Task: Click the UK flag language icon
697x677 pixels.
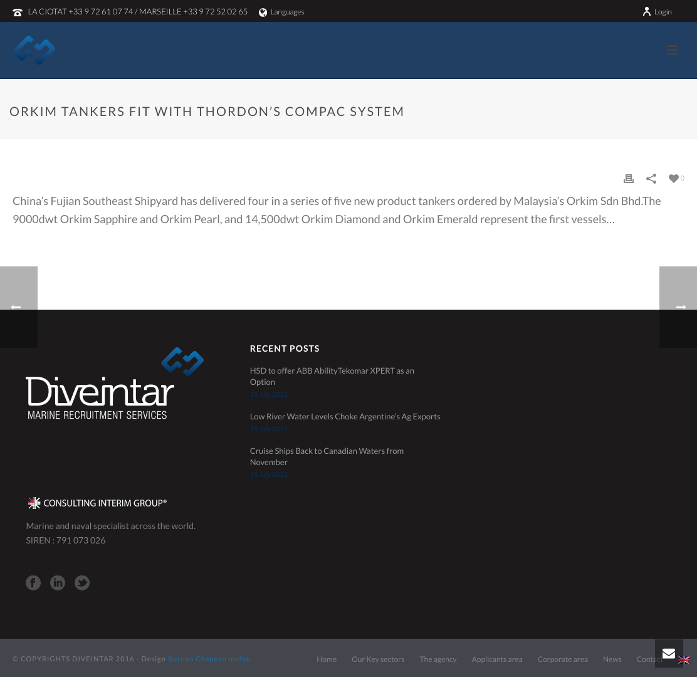Action: point(684,660)
